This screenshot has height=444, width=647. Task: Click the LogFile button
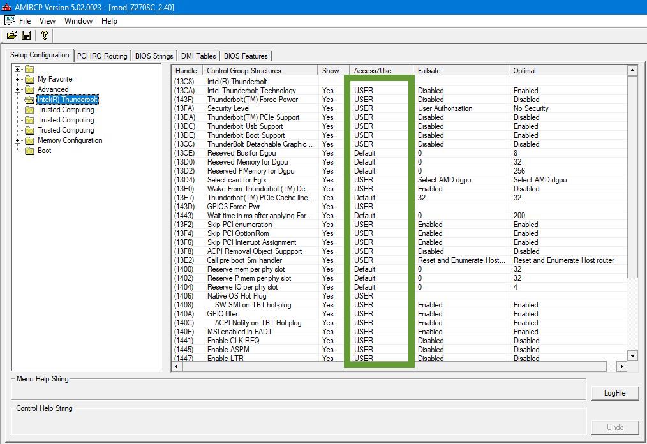point(614,393)
